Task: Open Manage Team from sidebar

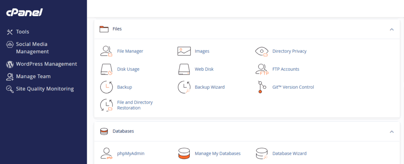Action: tap(33, 76)
